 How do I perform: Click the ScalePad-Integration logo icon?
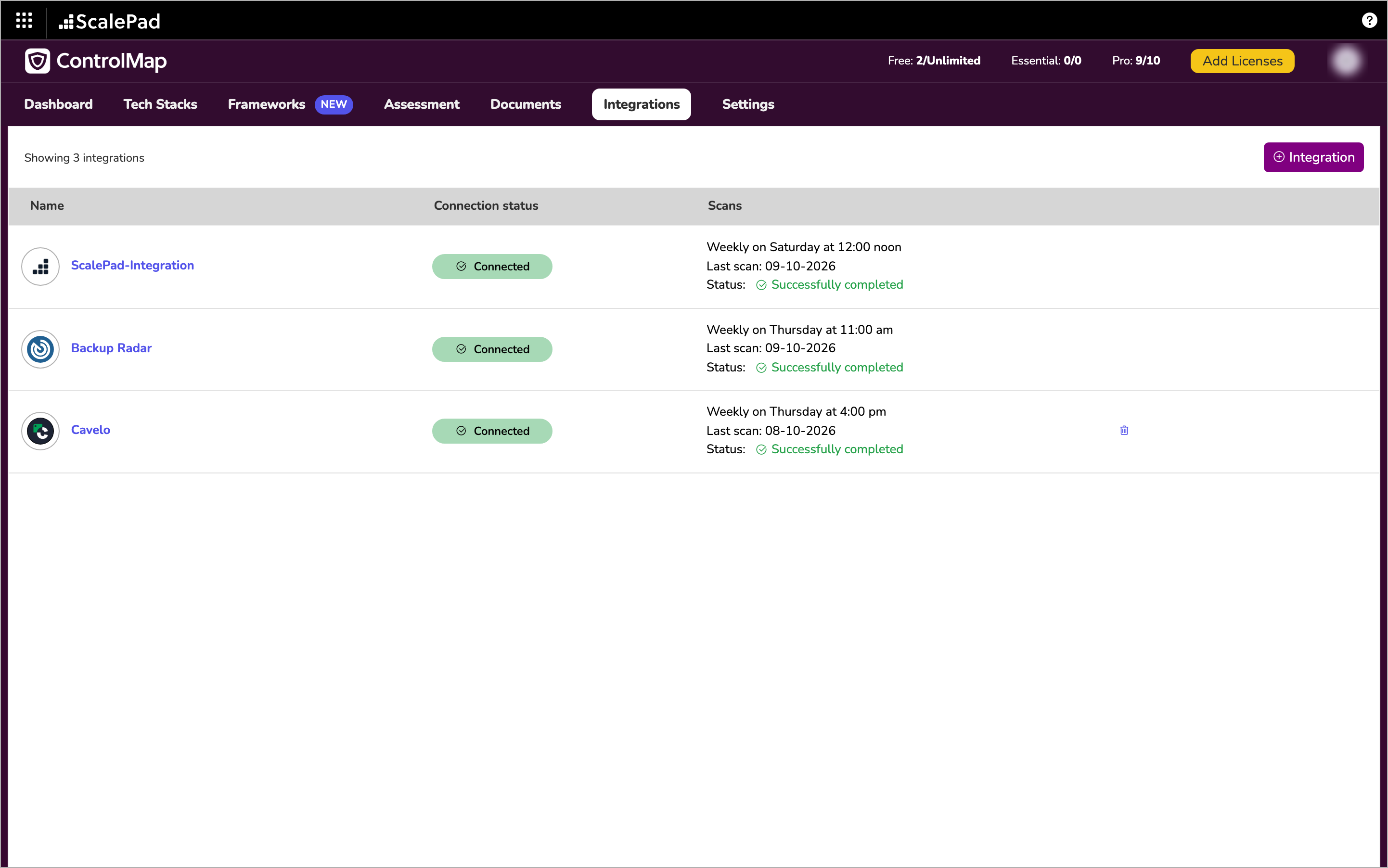click(x=40, y=267)
